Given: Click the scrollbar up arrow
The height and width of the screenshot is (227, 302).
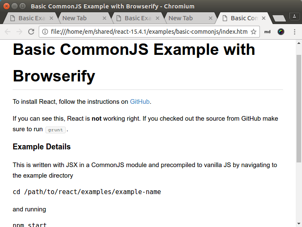Looking at the screenshot, I should click(299, 43).
